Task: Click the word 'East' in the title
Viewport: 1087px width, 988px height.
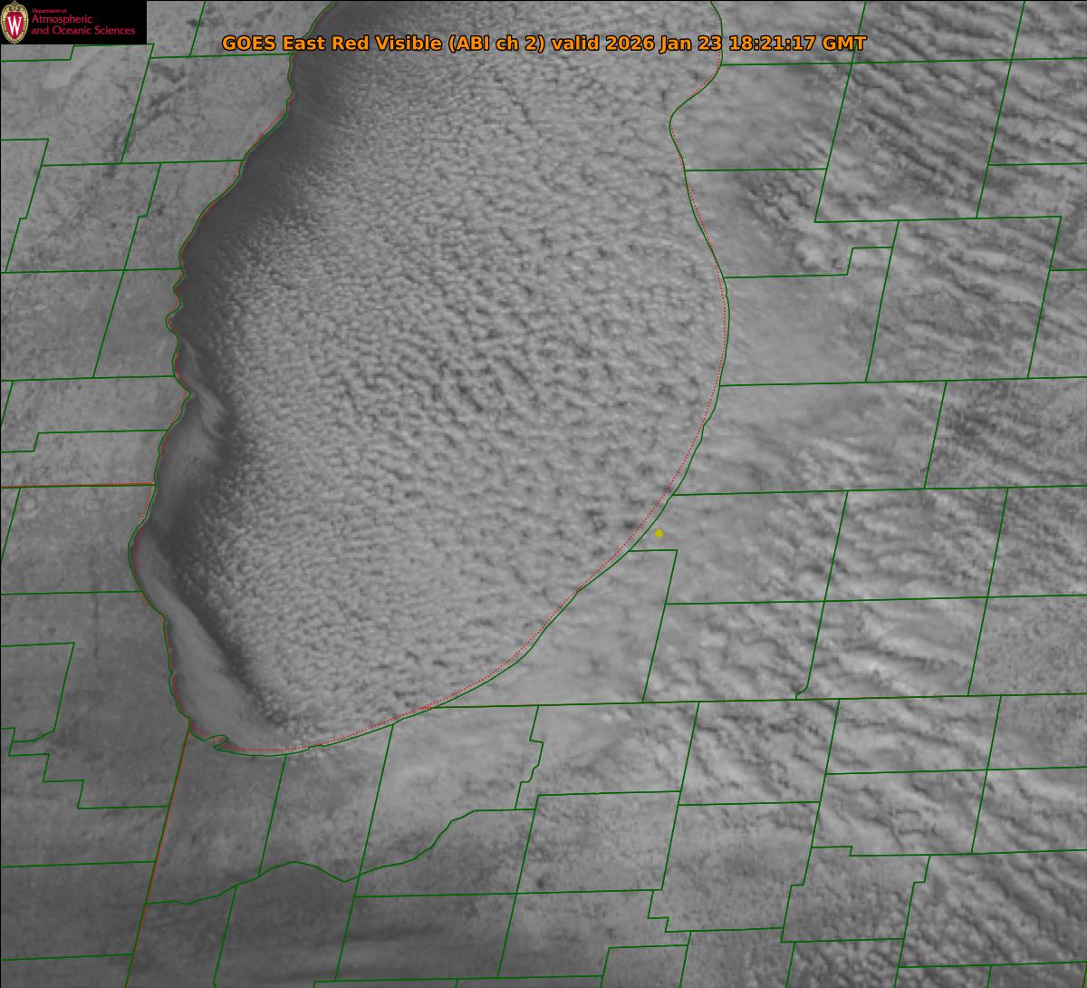Action: [x=305, y=44]
